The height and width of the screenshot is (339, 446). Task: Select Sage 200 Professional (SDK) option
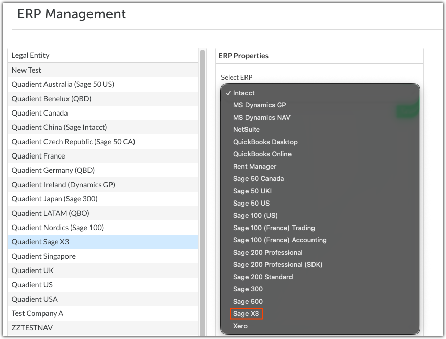320,264
